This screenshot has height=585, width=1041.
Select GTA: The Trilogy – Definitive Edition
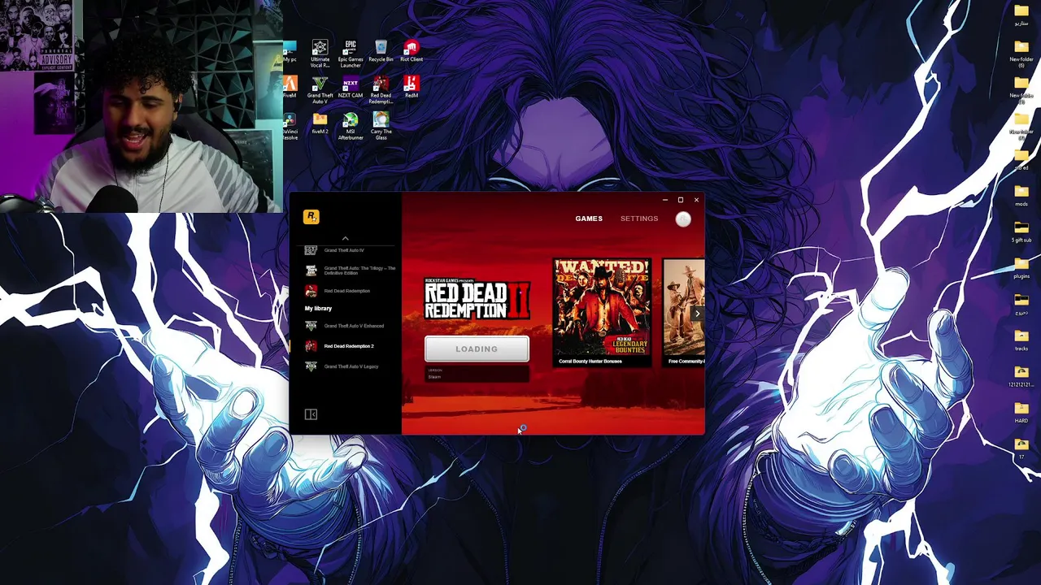pos(350,271)
